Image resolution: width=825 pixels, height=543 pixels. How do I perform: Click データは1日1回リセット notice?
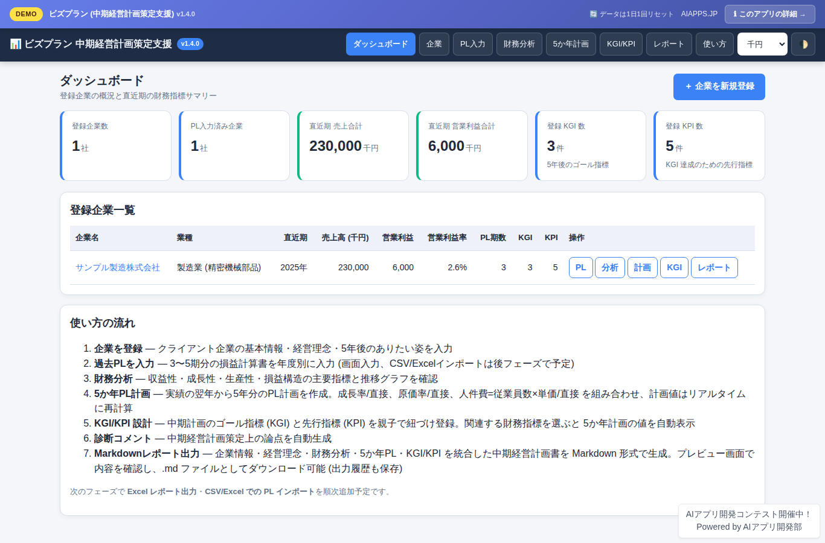pyautogui.click(x=631, y=14)
